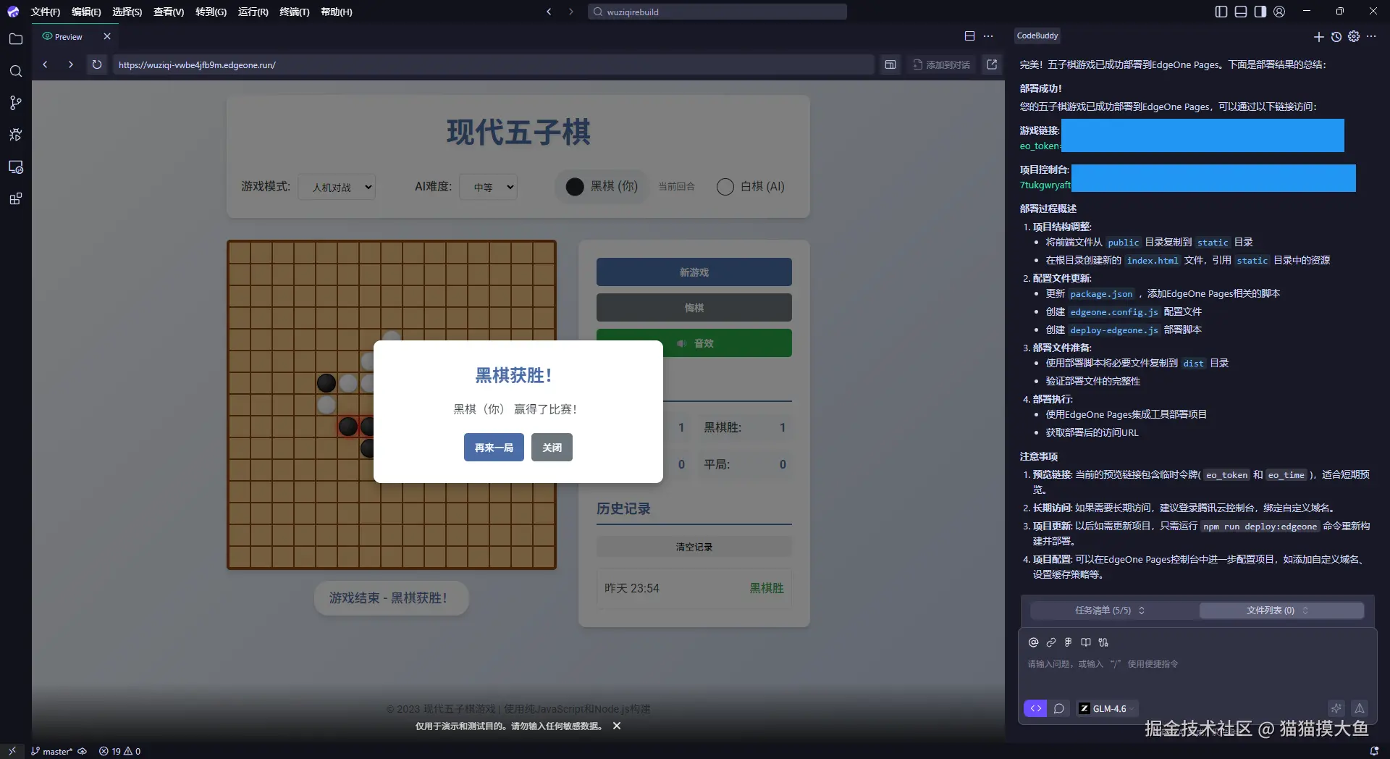The width and height of the screenshot is (1390, 759).
Task: Open Source Control icon in activity bar
Action: (x=16, y=103)
